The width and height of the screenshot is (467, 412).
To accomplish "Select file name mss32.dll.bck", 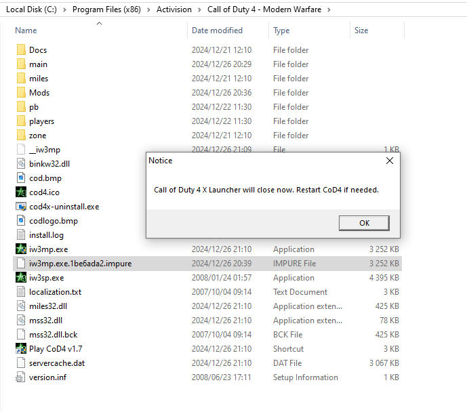I will 54,335.
